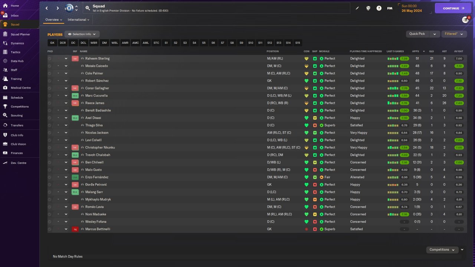The width and height of the screenshot is (475, 267).
Task: Sort by the AV RAT column header
Action: point(459,51)
